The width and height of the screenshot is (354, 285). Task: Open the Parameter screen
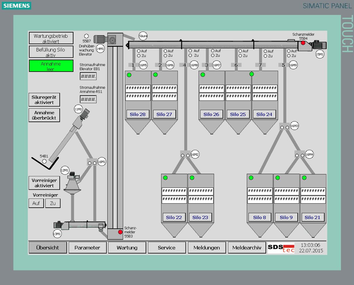point(87,247)
